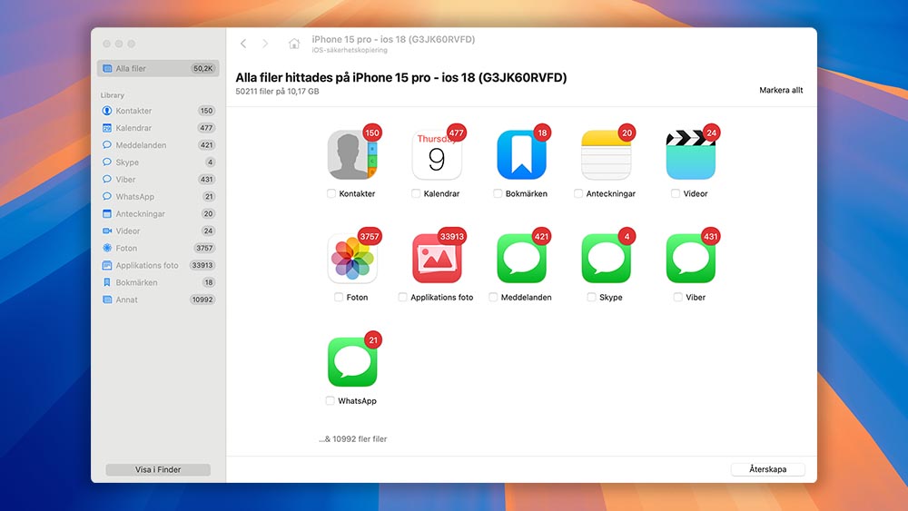Click the Visa i Finder button
Viewport: 908px width, 511px height.
tap(158, 469)
